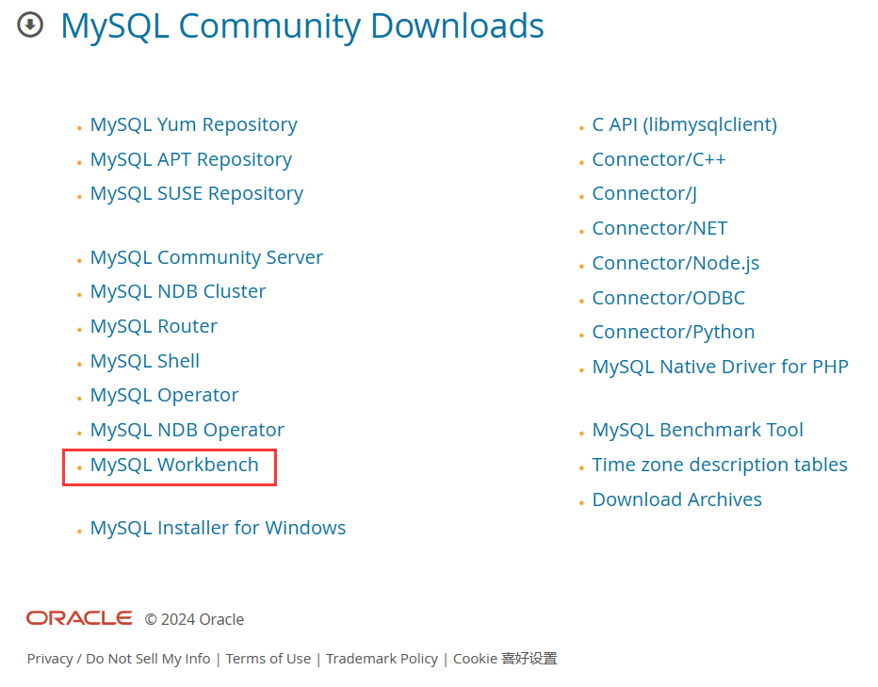
Task: Open the MySQL Shell download link
Action: (145, 361)
